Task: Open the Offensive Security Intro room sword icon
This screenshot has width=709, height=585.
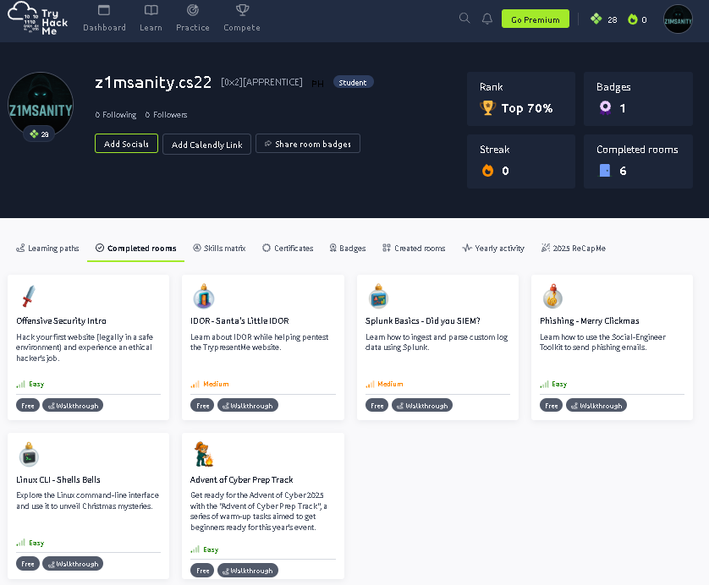Action: 29,296
